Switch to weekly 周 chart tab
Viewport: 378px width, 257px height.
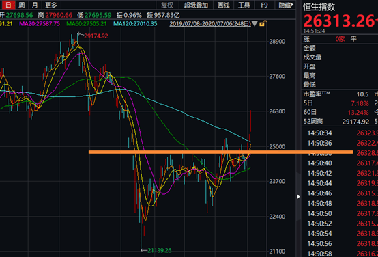[22, 5]
